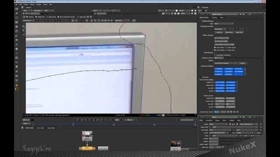The image size is (280, 157).
Task: Open the Viewer menu
Action: coord(32,4)
